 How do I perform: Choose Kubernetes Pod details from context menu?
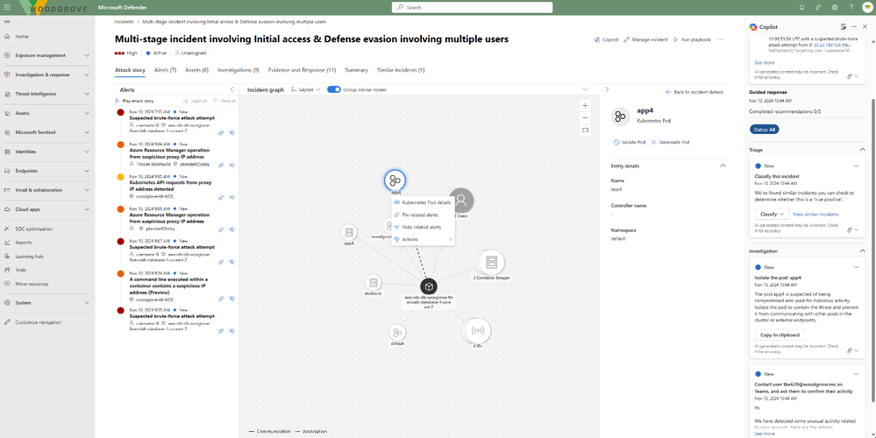coord(423,202)
